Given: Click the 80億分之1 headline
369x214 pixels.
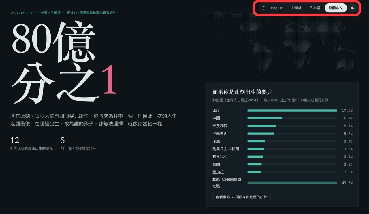Looking at the screenshot, I should point(64,63).
